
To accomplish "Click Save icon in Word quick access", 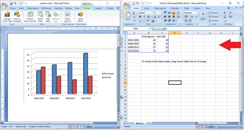I will point(11,4).
